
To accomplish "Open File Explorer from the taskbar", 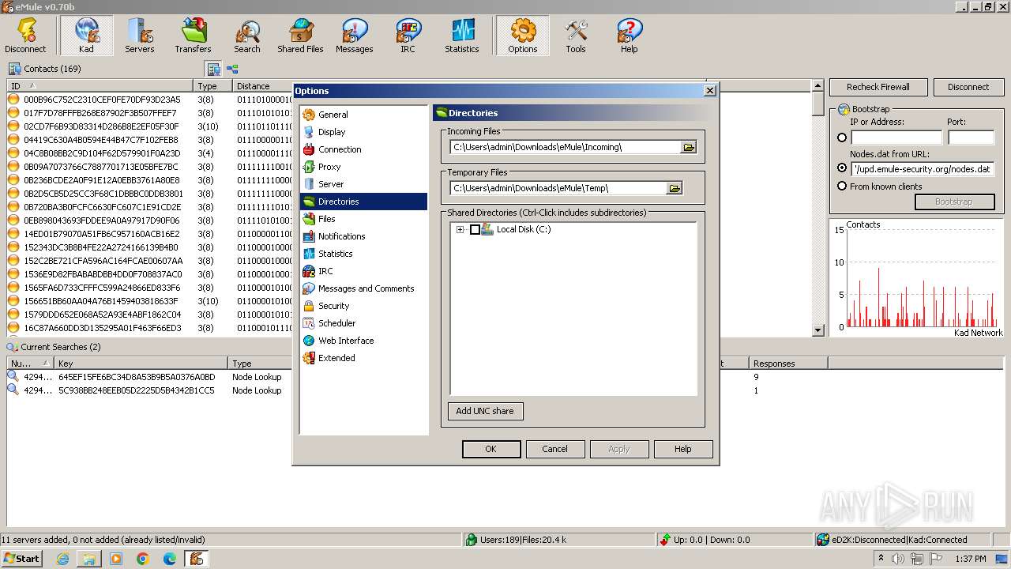I will point(89,559).
